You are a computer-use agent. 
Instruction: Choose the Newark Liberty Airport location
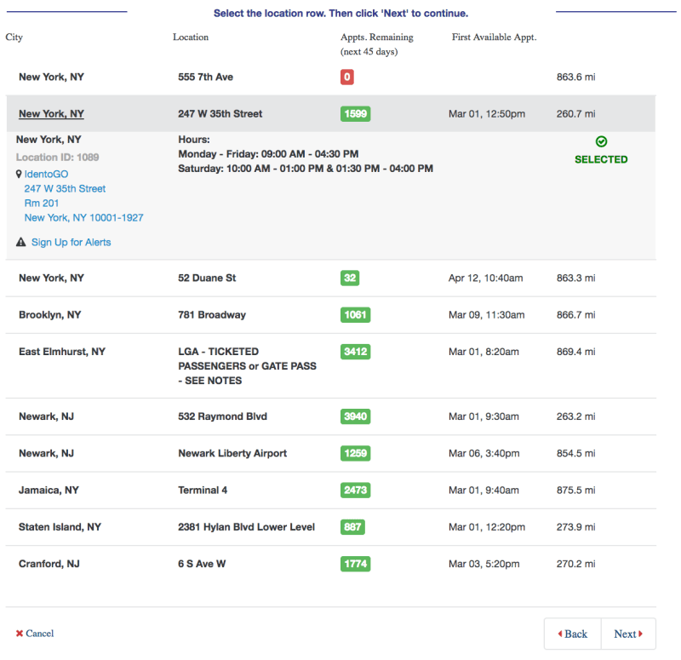tap(330, 454)
